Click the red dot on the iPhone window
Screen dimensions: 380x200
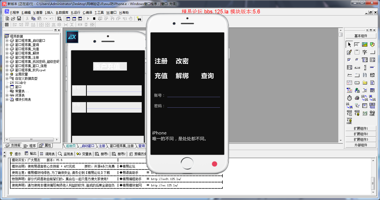tap(214, 164)
